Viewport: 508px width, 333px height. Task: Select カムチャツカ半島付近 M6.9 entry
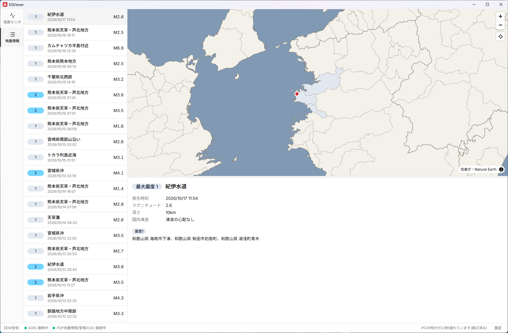[x=75, y=48]
